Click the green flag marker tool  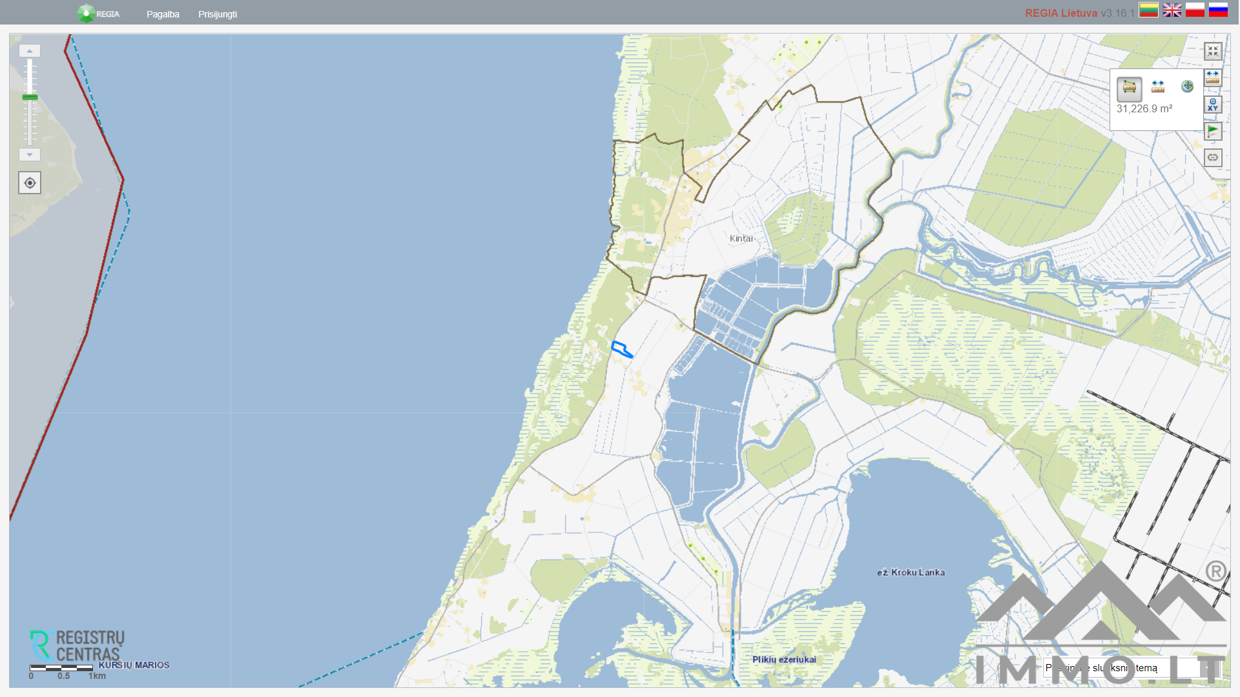pos(1213,131)
